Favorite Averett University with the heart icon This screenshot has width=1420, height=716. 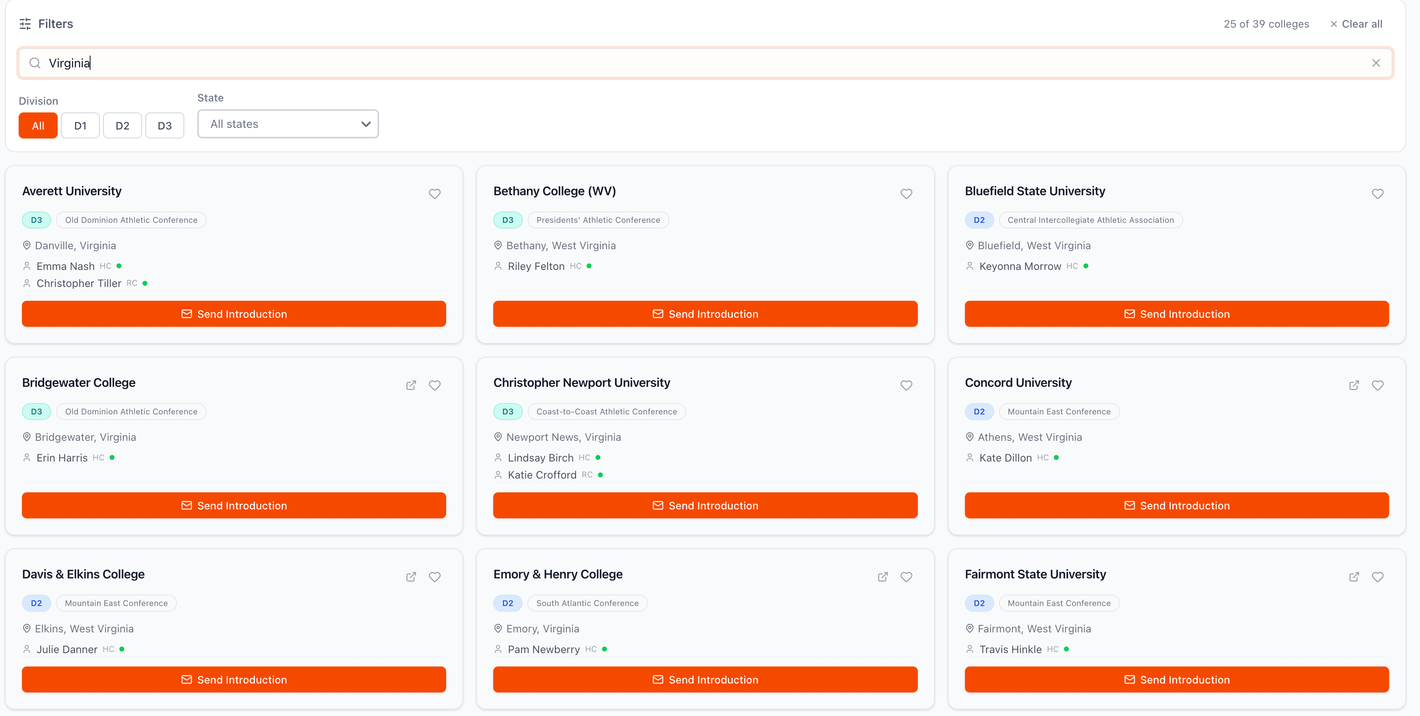[x=434, y=194]
